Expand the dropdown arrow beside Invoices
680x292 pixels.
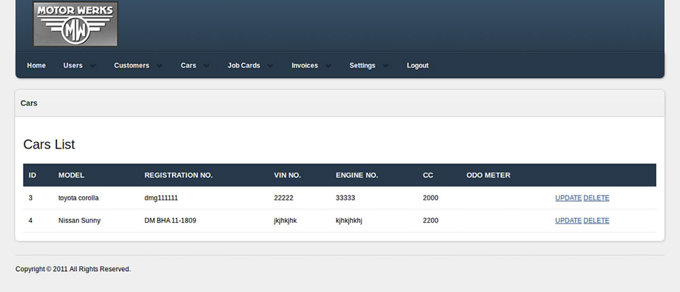328,67
